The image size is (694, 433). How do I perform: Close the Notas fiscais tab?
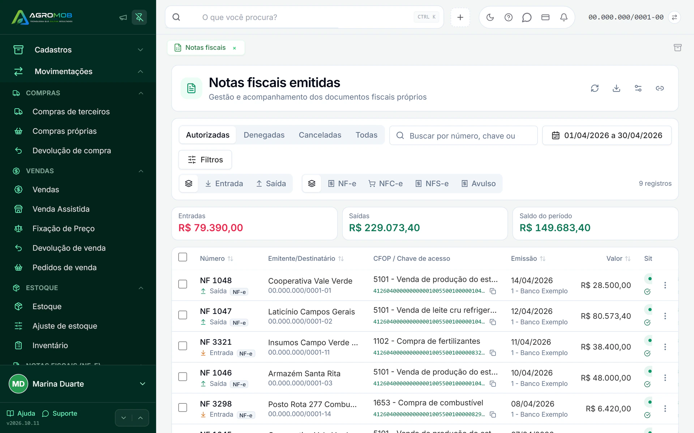pyautogui.click(x=235, y=48)
